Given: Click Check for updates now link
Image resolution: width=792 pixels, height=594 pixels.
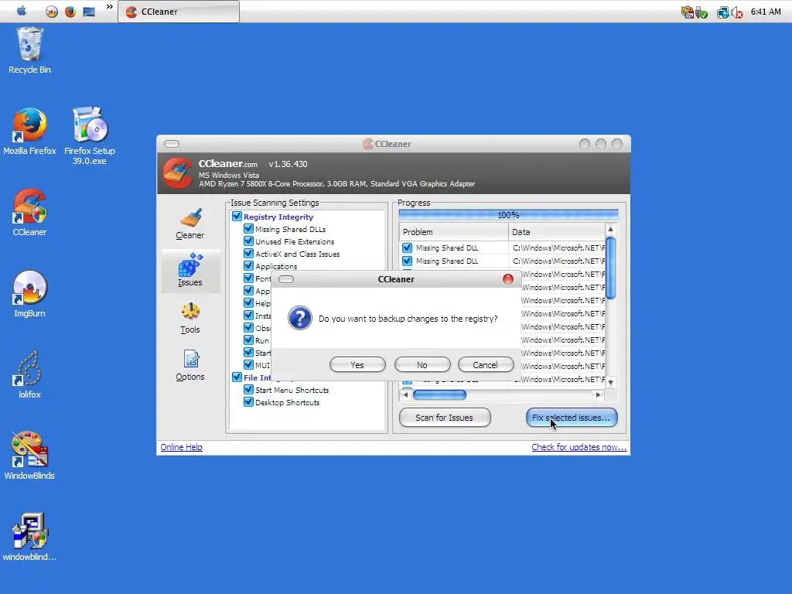Looking at the screenshot, I should pos(579,447).
